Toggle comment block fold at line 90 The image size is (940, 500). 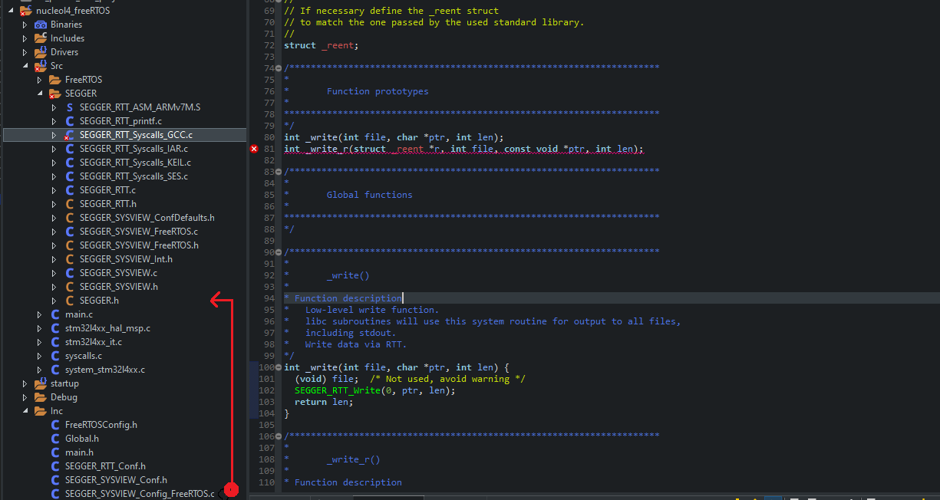[278, 252]
